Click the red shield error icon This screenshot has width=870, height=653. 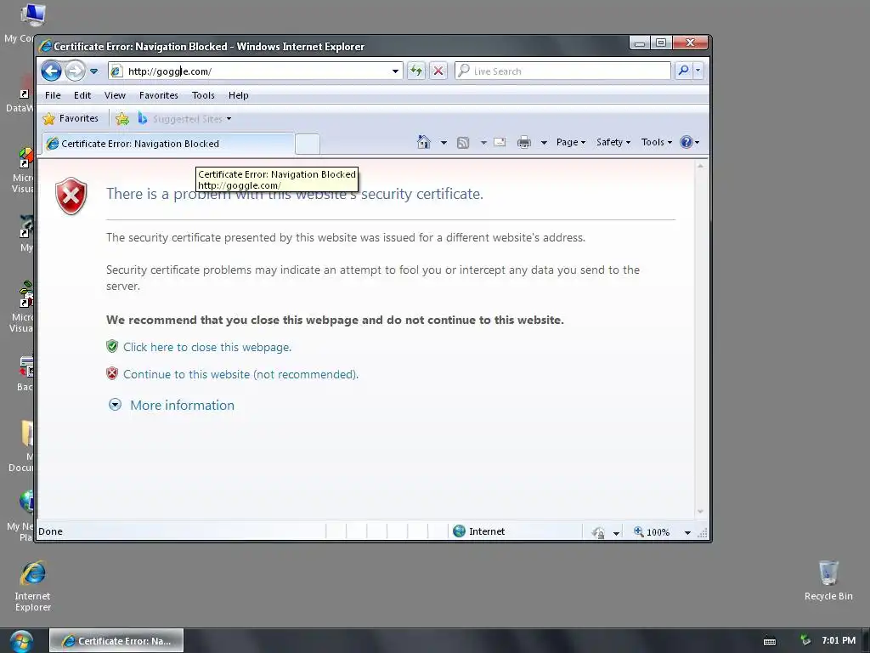71,196
